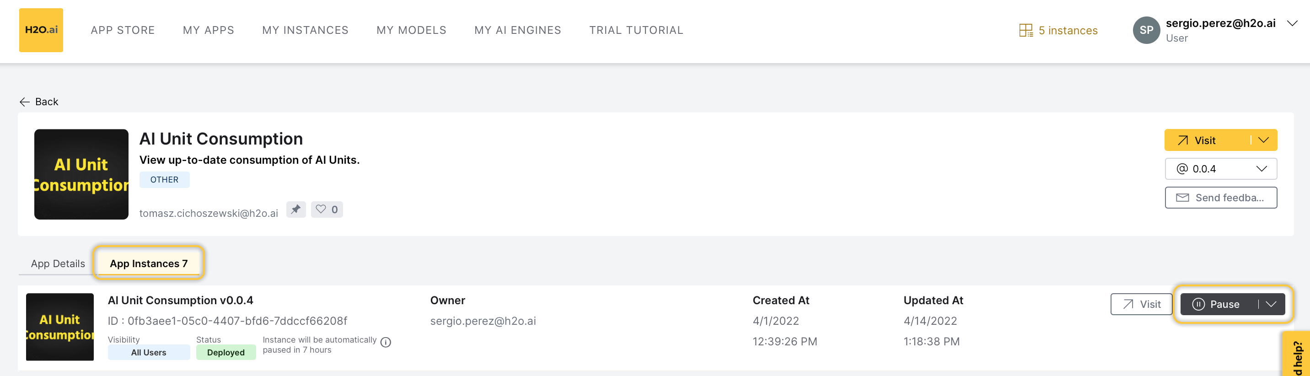Viewport: 1310px width, 376px height.
Task: Switch to the App Details tab
Action: point(58,263)
